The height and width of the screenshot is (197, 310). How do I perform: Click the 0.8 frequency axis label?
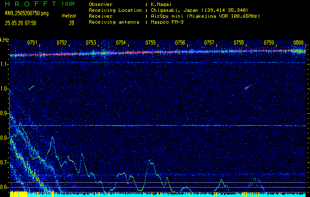coord(4,138)
